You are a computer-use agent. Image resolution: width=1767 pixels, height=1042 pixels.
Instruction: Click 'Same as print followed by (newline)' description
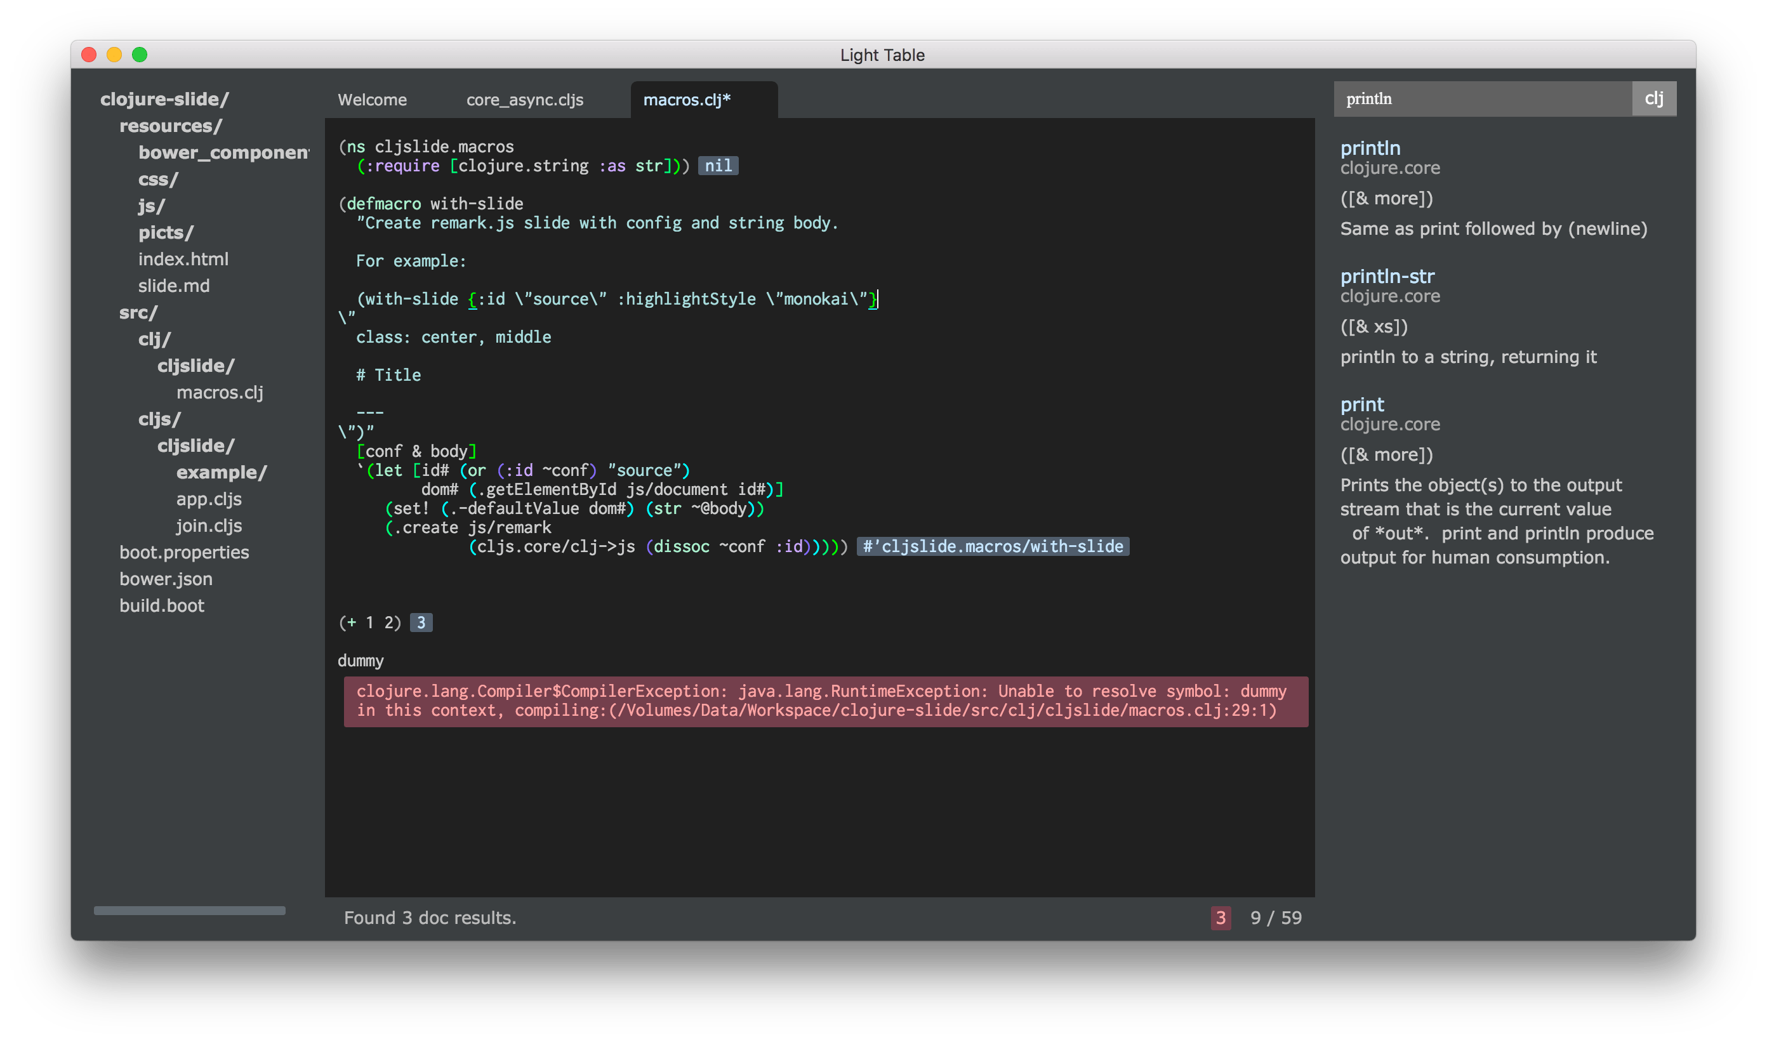[1494, 229]
